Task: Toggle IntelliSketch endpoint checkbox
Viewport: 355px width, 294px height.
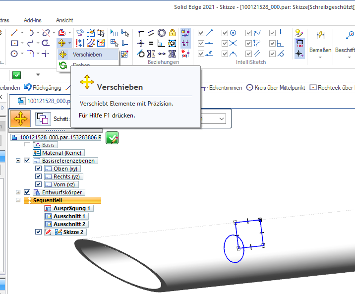Action: coord(201,33)
